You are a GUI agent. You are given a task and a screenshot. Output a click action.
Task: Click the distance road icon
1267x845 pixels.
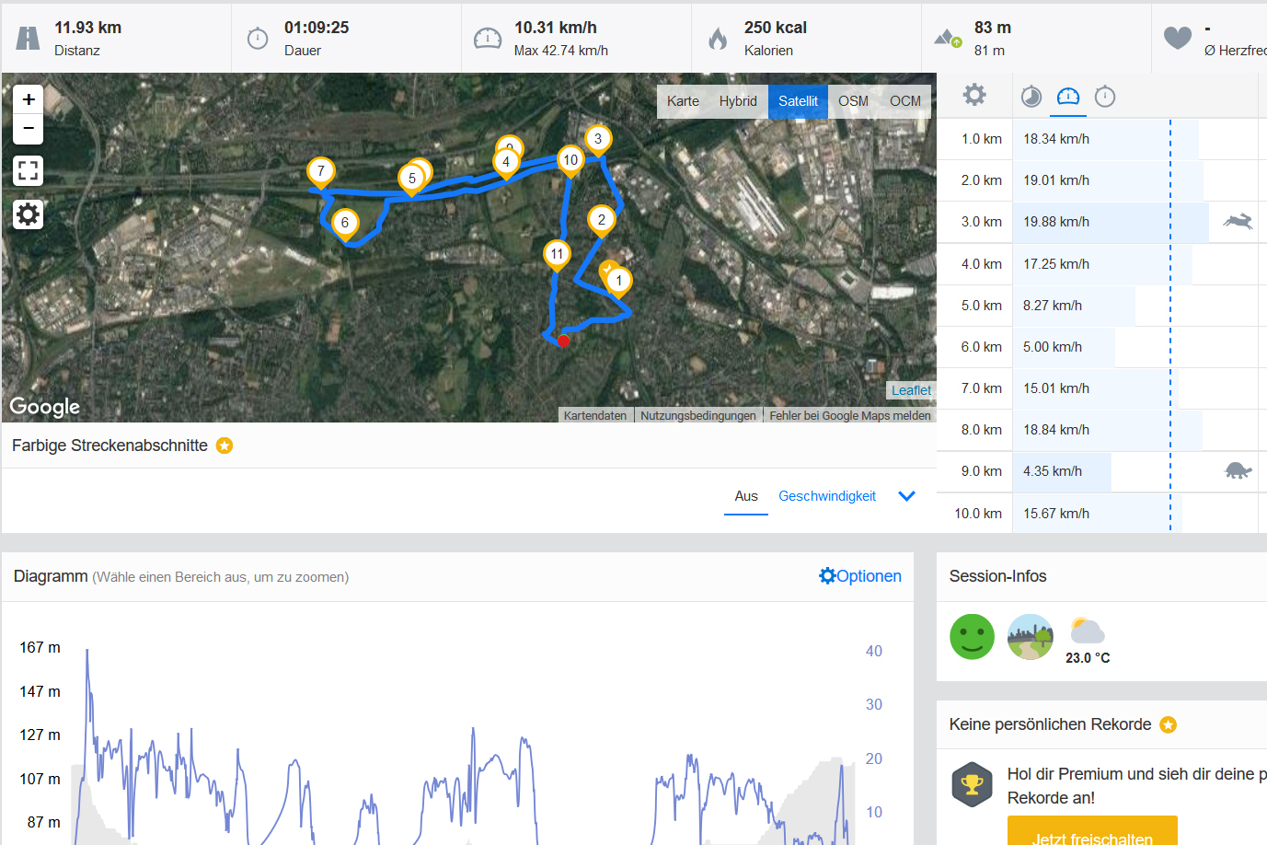click(29, 38)
